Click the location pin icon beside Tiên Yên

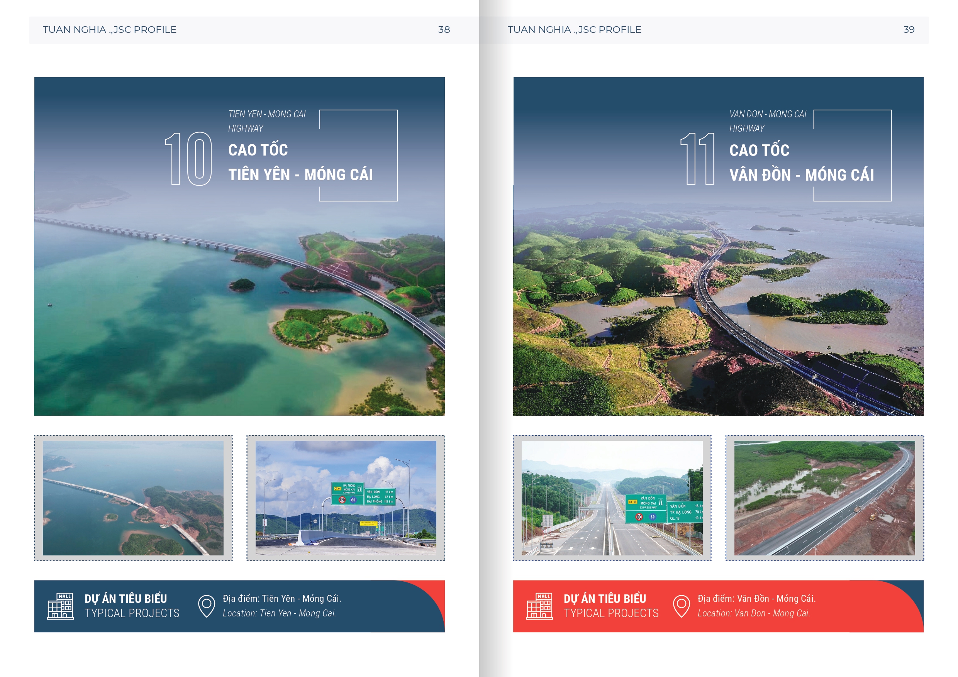point(206,606)
